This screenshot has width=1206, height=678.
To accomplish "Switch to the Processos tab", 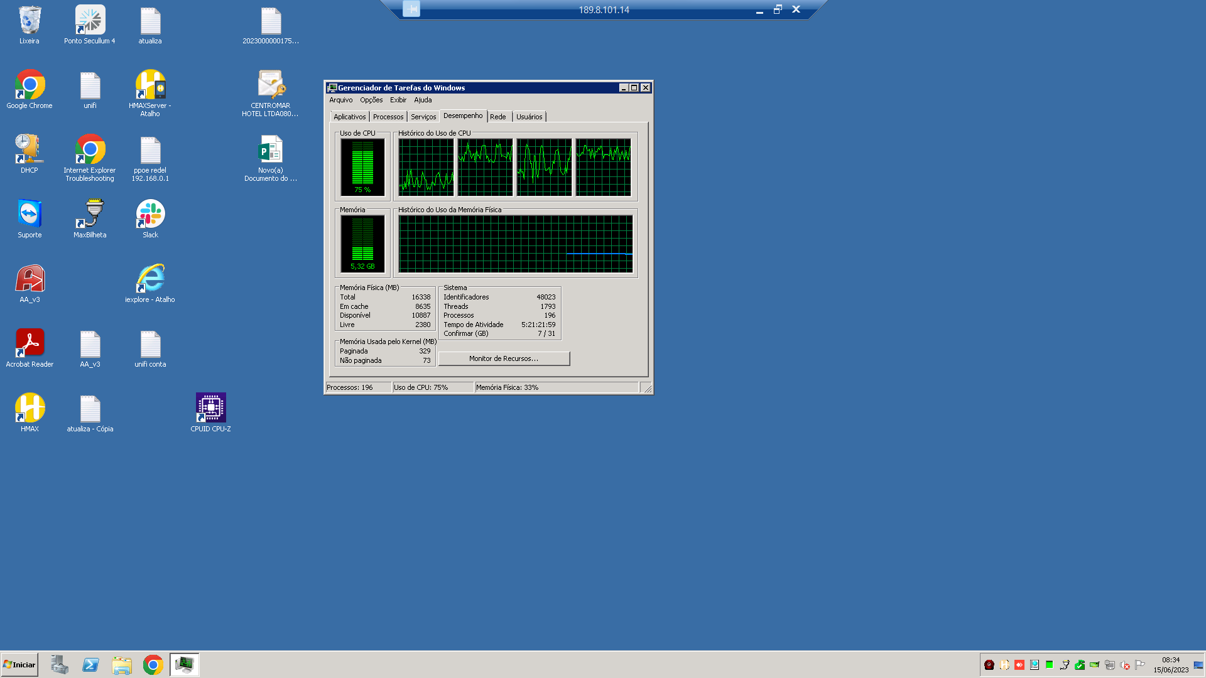I will tap(388, 117).
